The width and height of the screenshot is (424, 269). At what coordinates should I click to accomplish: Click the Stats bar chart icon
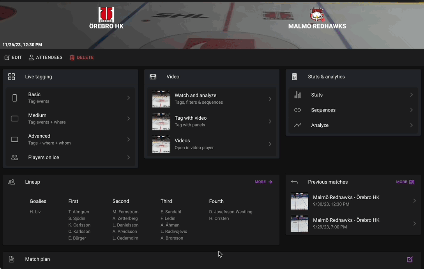click(298, 95)
